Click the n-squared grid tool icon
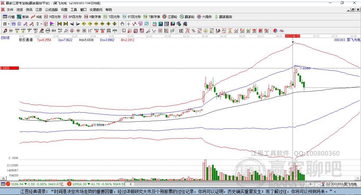This screenshot has width=361, height=195. (60, 31)
